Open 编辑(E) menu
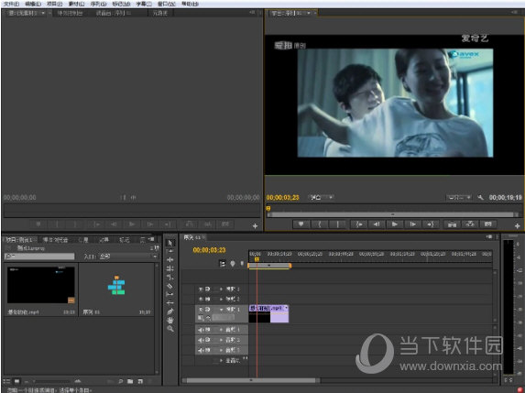 [33, 4]
